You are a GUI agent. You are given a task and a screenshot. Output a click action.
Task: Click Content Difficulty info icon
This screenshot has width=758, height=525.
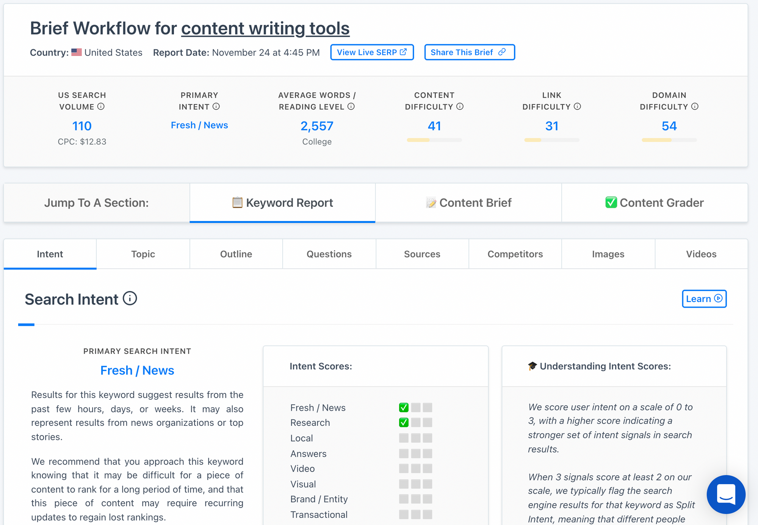point(460,106)
